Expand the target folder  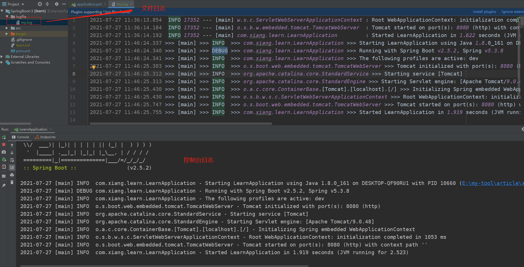(7, 34)
